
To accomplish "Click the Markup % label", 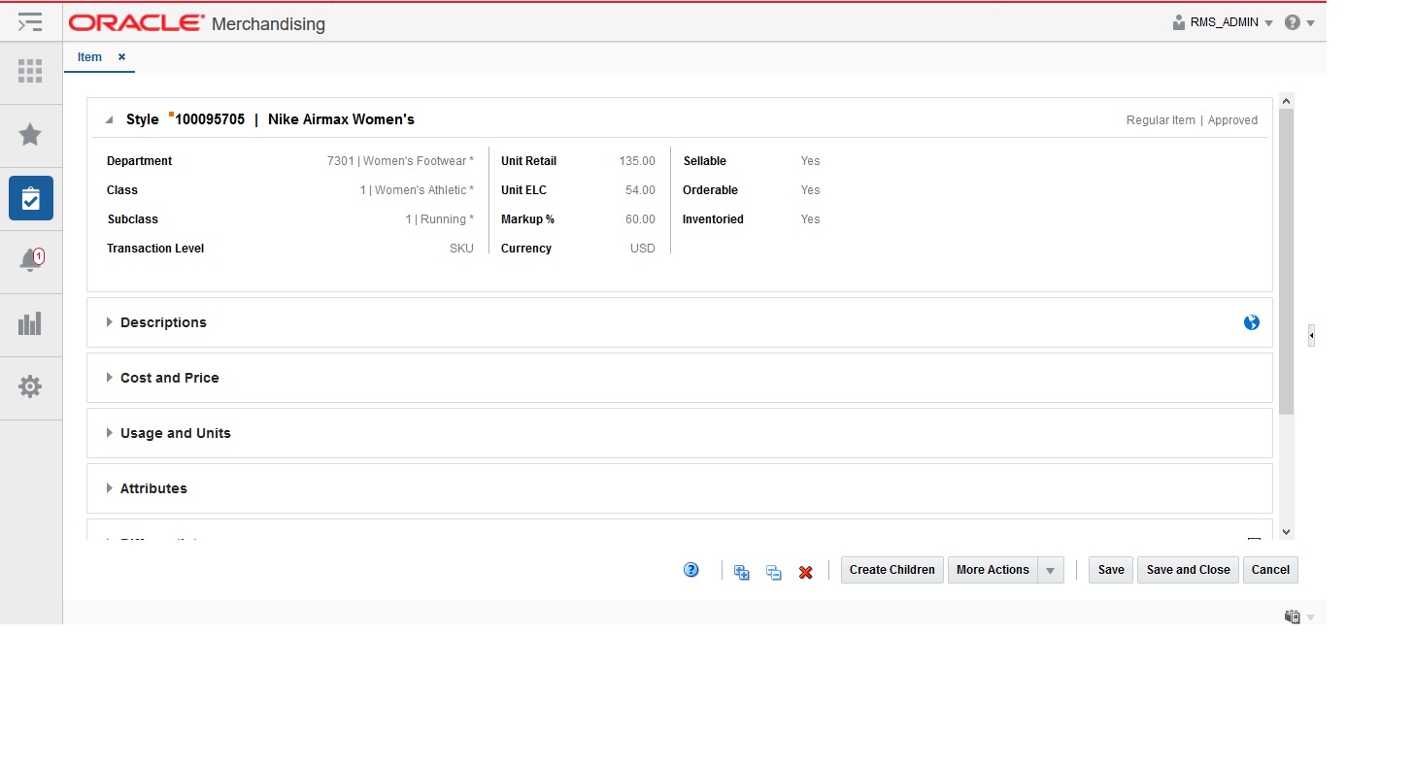I will coord(527,219).
